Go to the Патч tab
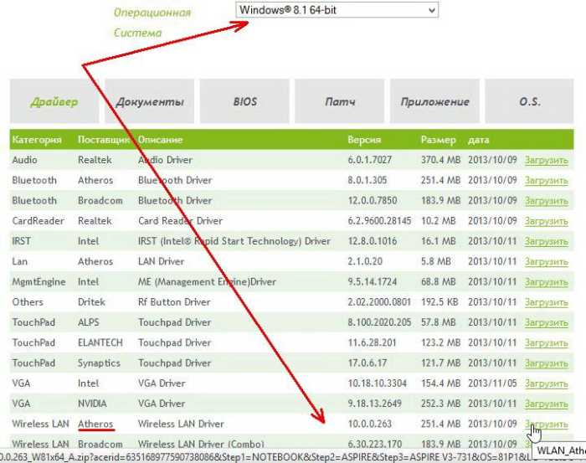The image size is (586, 463). (x=340, y=102)
